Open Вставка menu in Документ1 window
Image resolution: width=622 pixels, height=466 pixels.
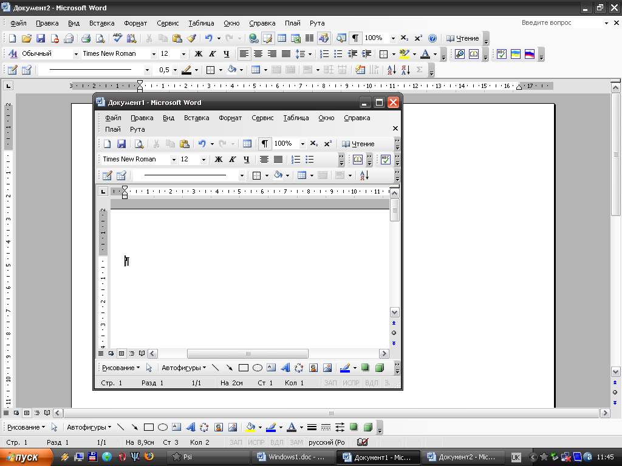(x=196, y=118)
